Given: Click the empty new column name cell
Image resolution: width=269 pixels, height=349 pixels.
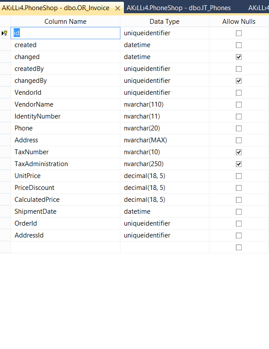Looking at the screenshot, I should point(65,247).
